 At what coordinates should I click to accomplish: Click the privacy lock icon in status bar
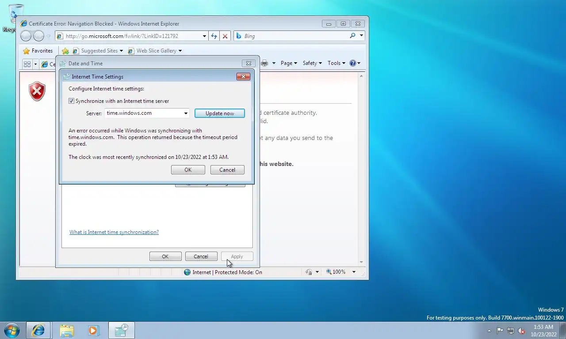[309, 272]
